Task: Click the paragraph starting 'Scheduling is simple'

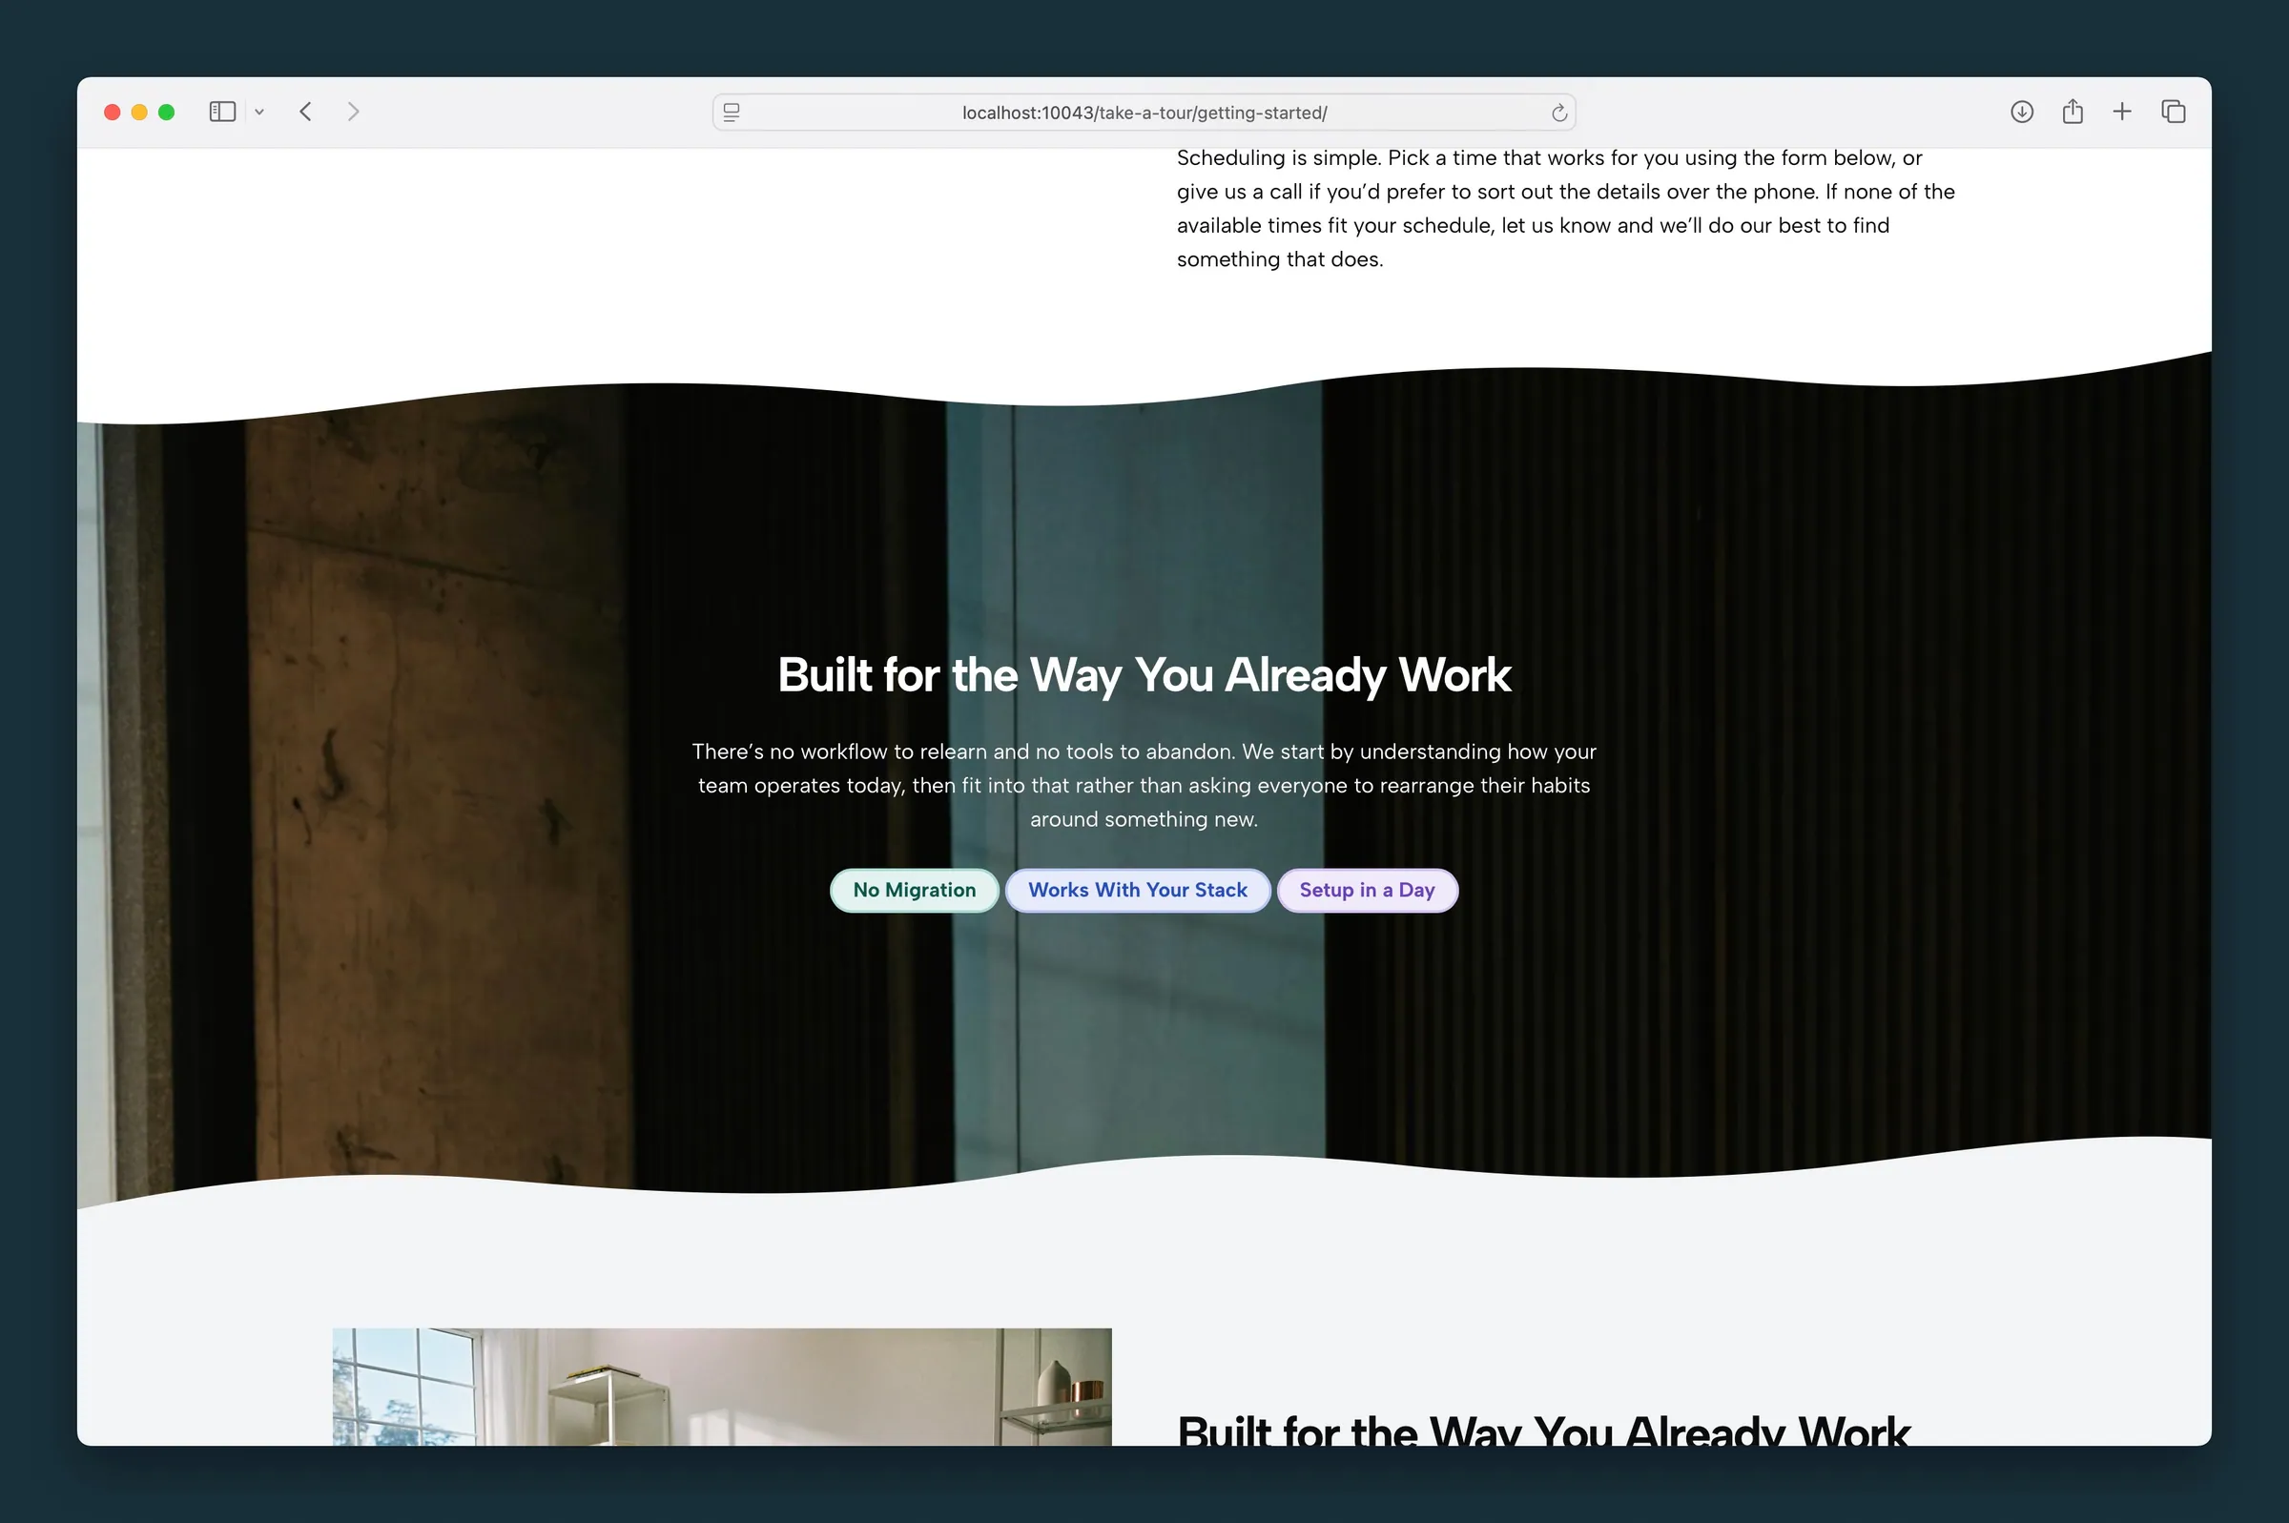Action: 1565,209
